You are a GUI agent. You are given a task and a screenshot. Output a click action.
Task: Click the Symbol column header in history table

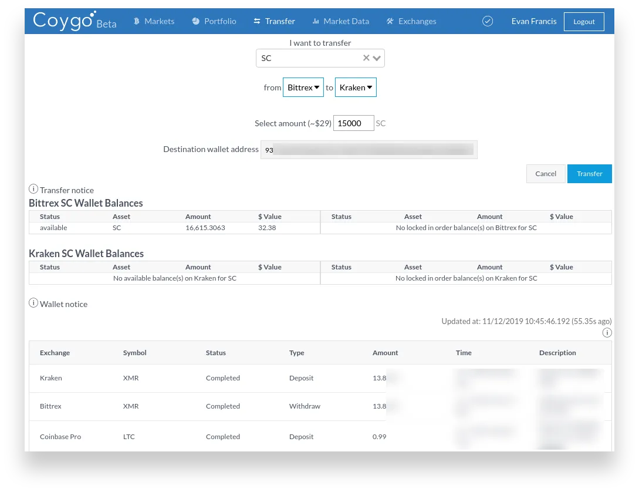coord(134,353)
